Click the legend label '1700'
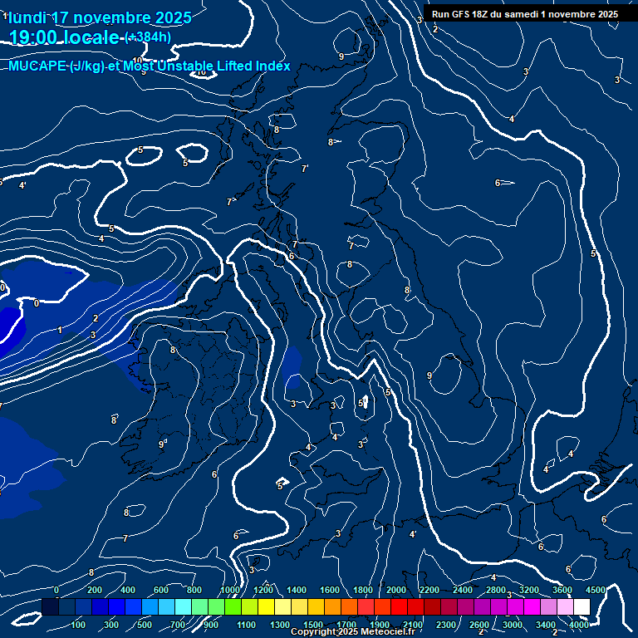This screenshot has width=638, height=638. (346, 625)
